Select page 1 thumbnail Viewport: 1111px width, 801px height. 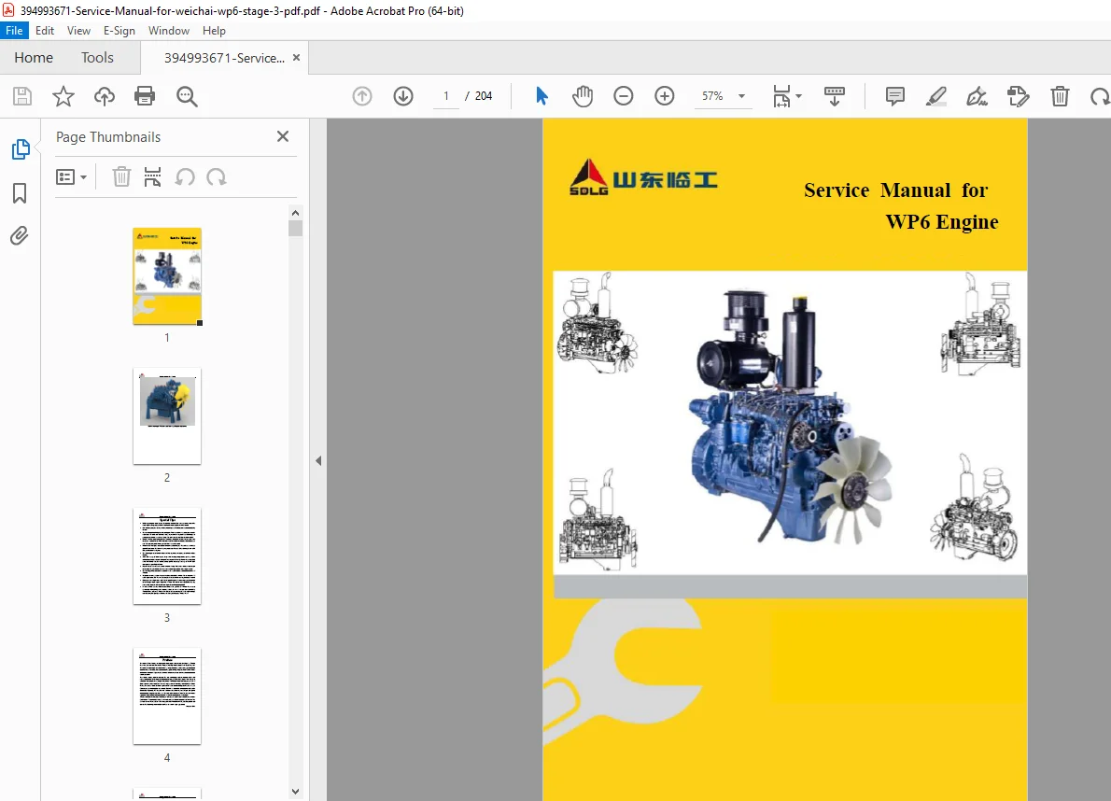(167, 276)
